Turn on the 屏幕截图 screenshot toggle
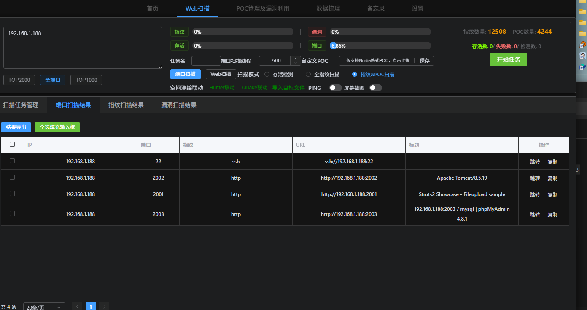Image resolution: width=587 pixels, height=310 pixels. [x=374, y=87]
